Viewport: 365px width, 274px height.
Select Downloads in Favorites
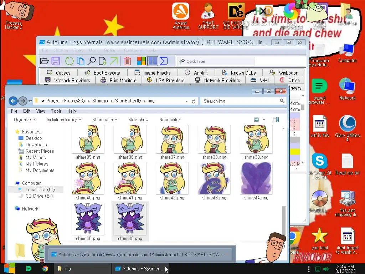(36, 145)
